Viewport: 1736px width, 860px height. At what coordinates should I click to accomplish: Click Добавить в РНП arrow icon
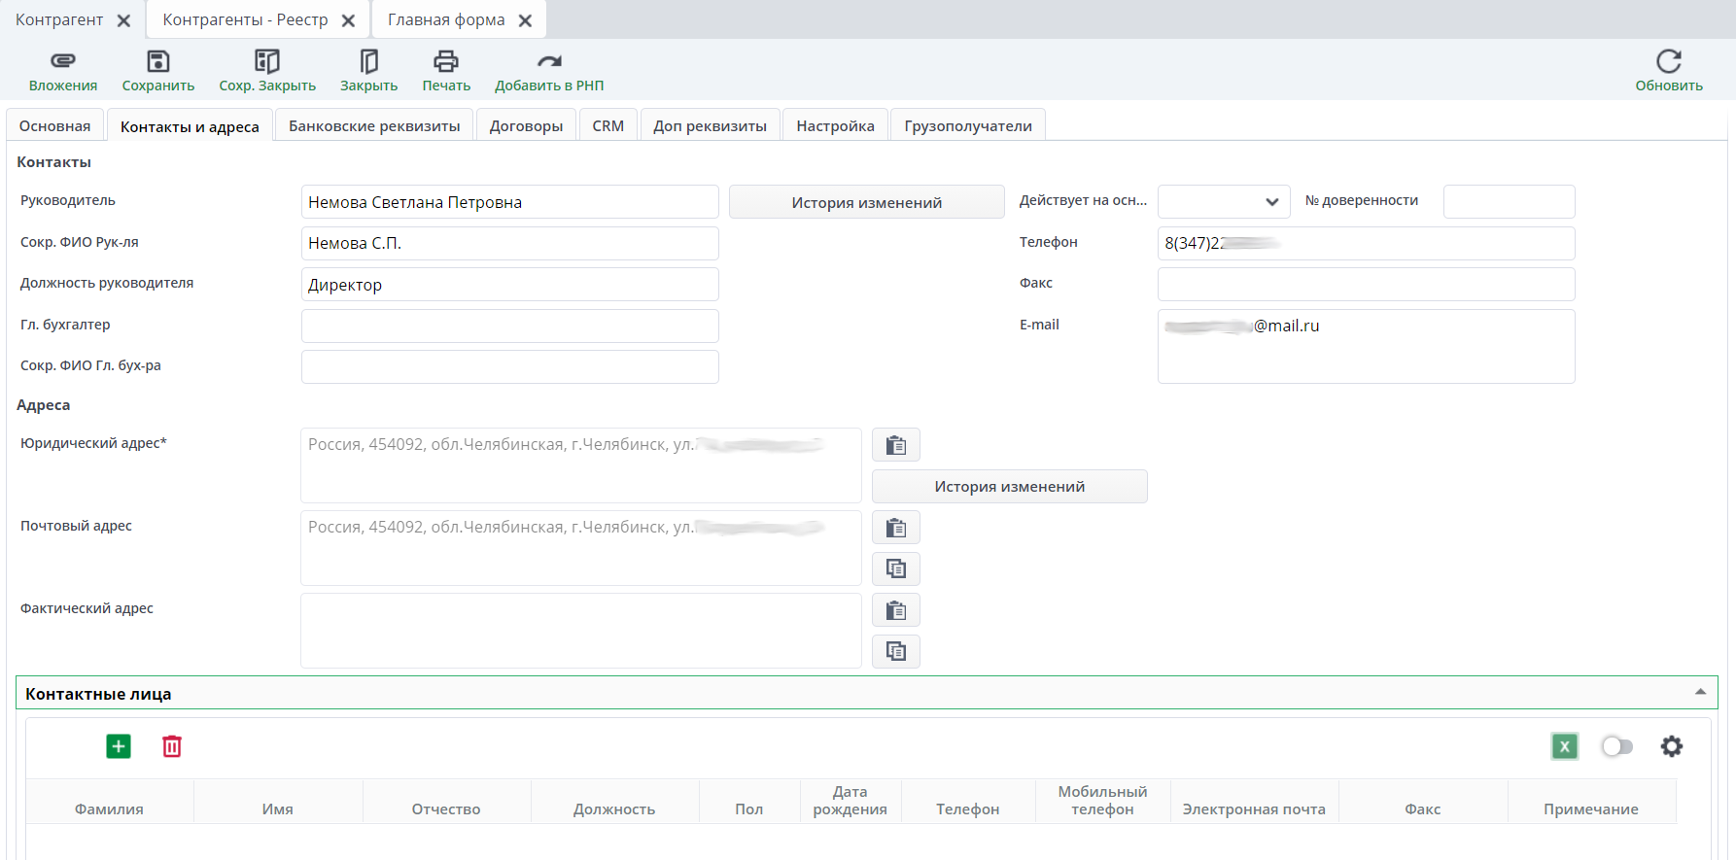[549, 61]
